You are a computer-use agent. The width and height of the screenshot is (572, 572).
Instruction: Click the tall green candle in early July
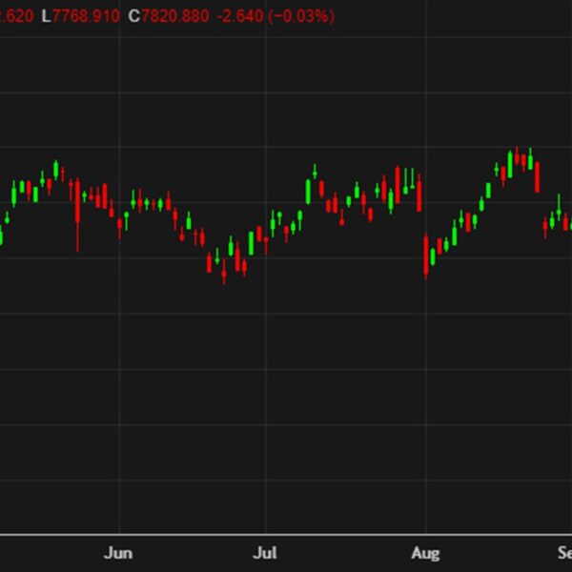[x=309, y=189]
